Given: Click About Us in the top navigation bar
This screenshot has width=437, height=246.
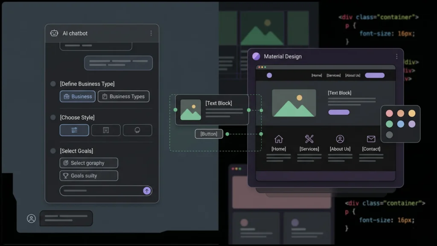Looking at the screenshot, I should [353, 75].
